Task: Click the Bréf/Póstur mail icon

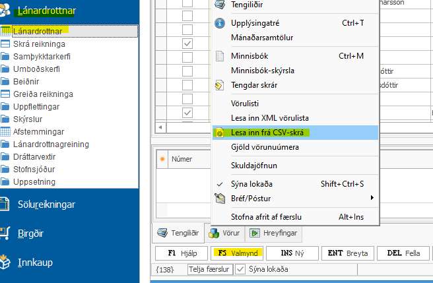Action: click(x=220, y=197)
